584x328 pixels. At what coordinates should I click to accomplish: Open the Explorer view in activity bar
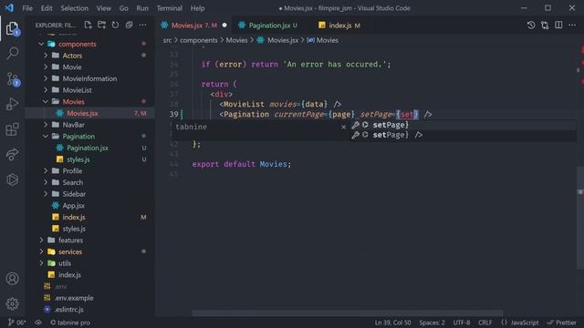point(12,28)
